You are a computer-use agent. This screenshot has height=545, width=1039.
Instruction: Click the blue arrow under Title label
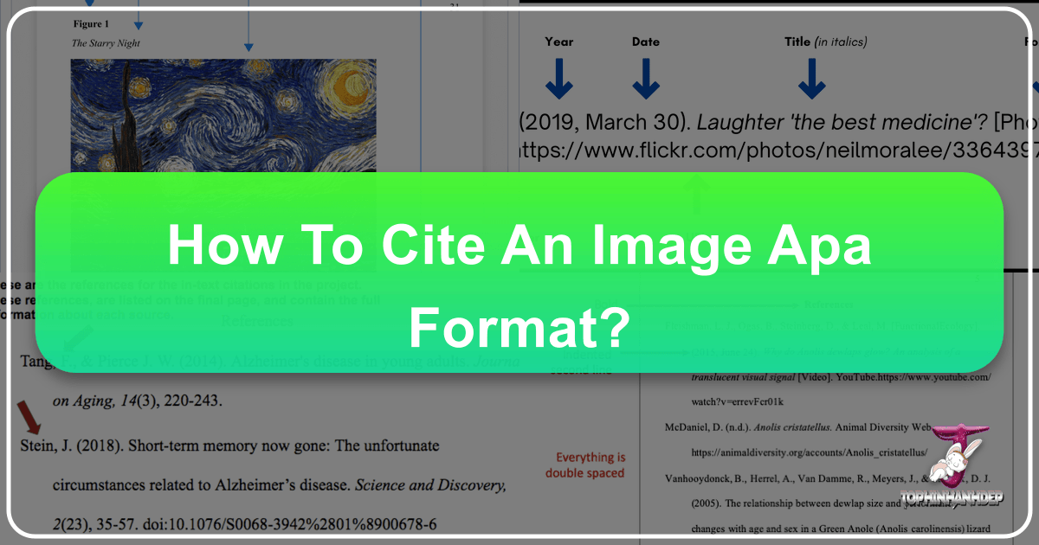point(811,80)
